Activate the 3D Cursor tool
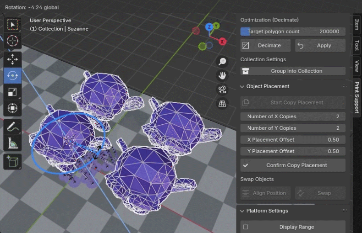The image size is (362, 233). coord(12,41)
